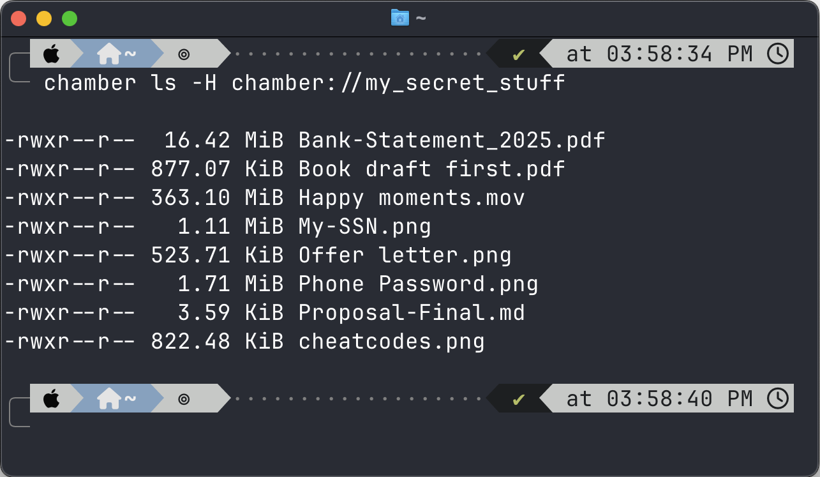Screen dimensions: 820x477
Task: Click the Apple logo in the bottom prompt
Action: [x=51, y=399]
